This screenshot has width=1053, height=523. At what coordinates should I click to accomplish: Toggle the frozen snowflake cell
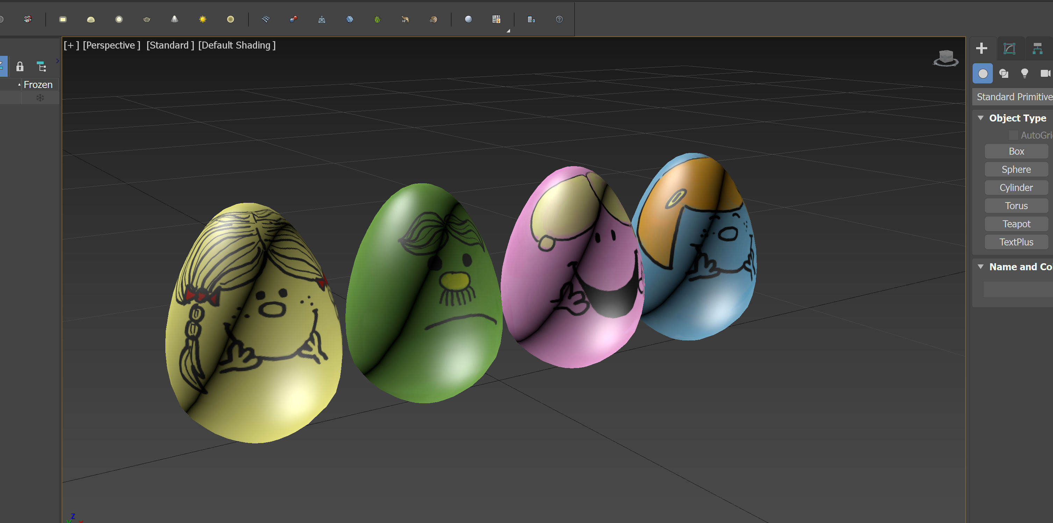click(x=40, y=98)
